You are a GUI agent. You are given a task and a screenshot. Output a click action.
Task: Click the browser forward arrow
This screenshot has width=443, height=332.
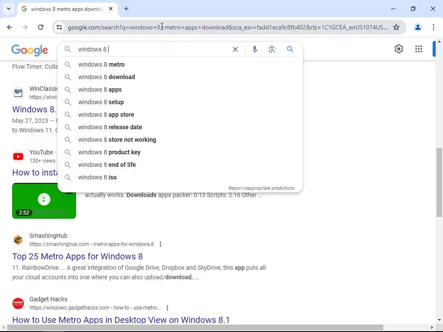pyautogui.click(x=25, y=27)
